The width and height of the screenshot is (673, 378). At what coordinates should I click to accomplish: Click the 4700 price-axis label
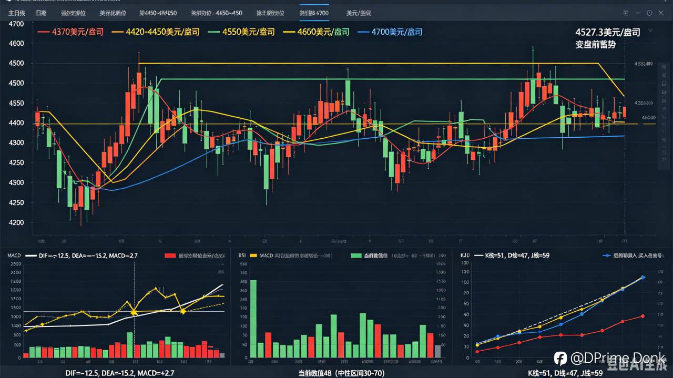pos(16,24)
